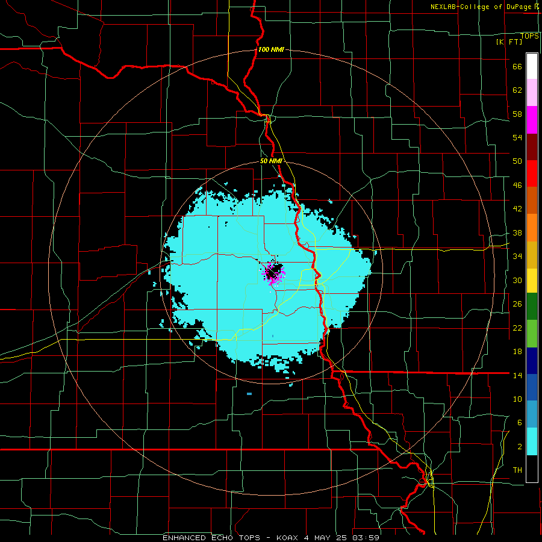542x542 pixels.
Task: Click the 50 legend value
Action: point(517,161)
